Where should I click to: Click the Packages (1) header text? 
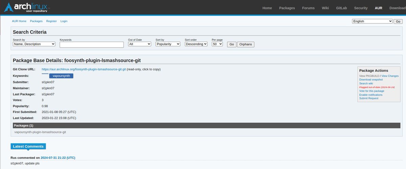[x=23, y=125]
